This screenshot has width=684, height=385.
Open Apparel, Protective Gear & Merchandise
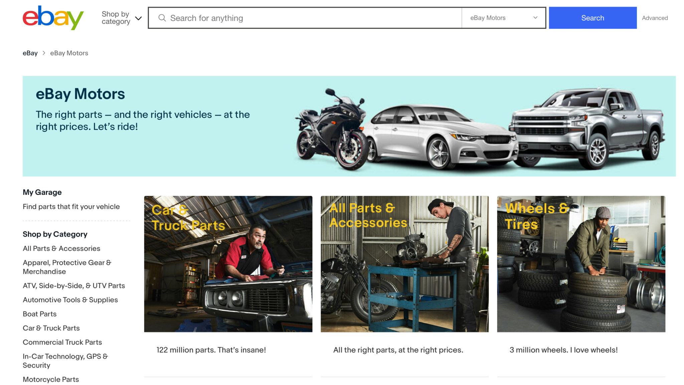coord(67,267)
